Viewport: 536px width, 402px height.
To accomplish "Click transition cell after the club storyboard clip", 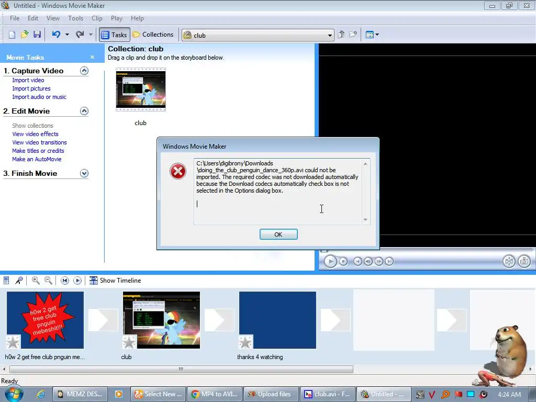I will tap(219, 320).
